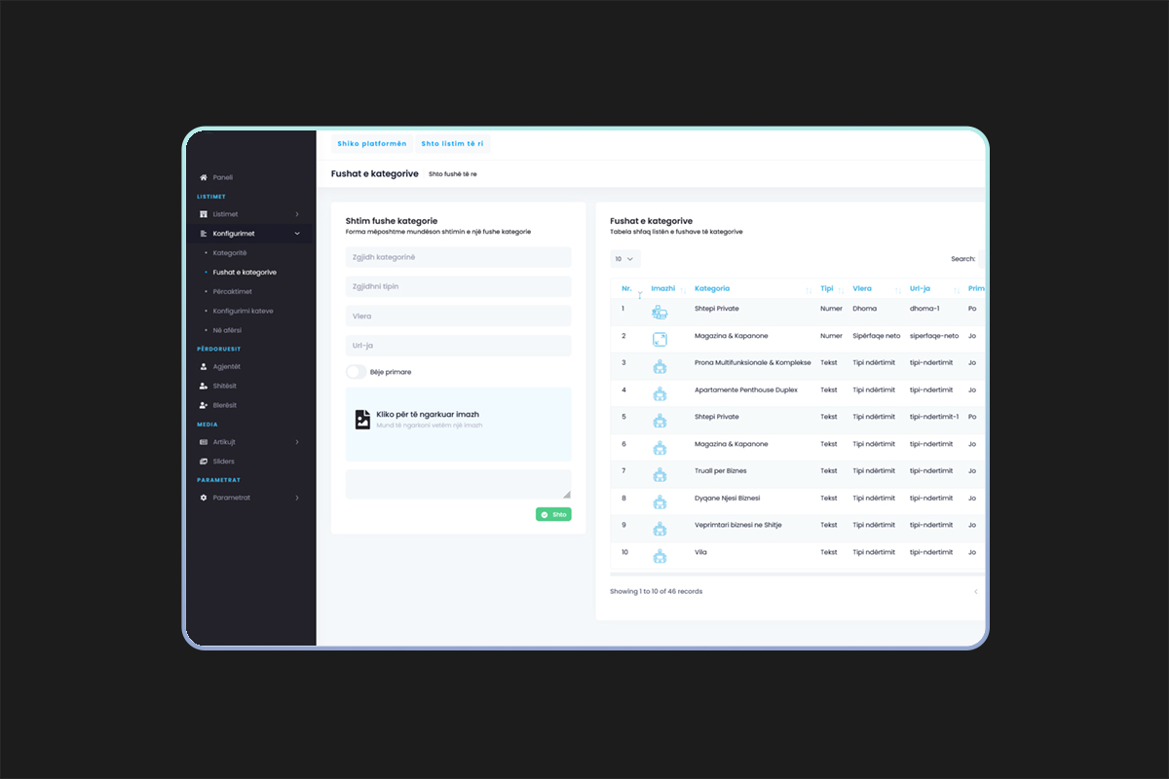
Task: Go to Konfigurimi kateve in the sidebar
Action: coord(243,311)
